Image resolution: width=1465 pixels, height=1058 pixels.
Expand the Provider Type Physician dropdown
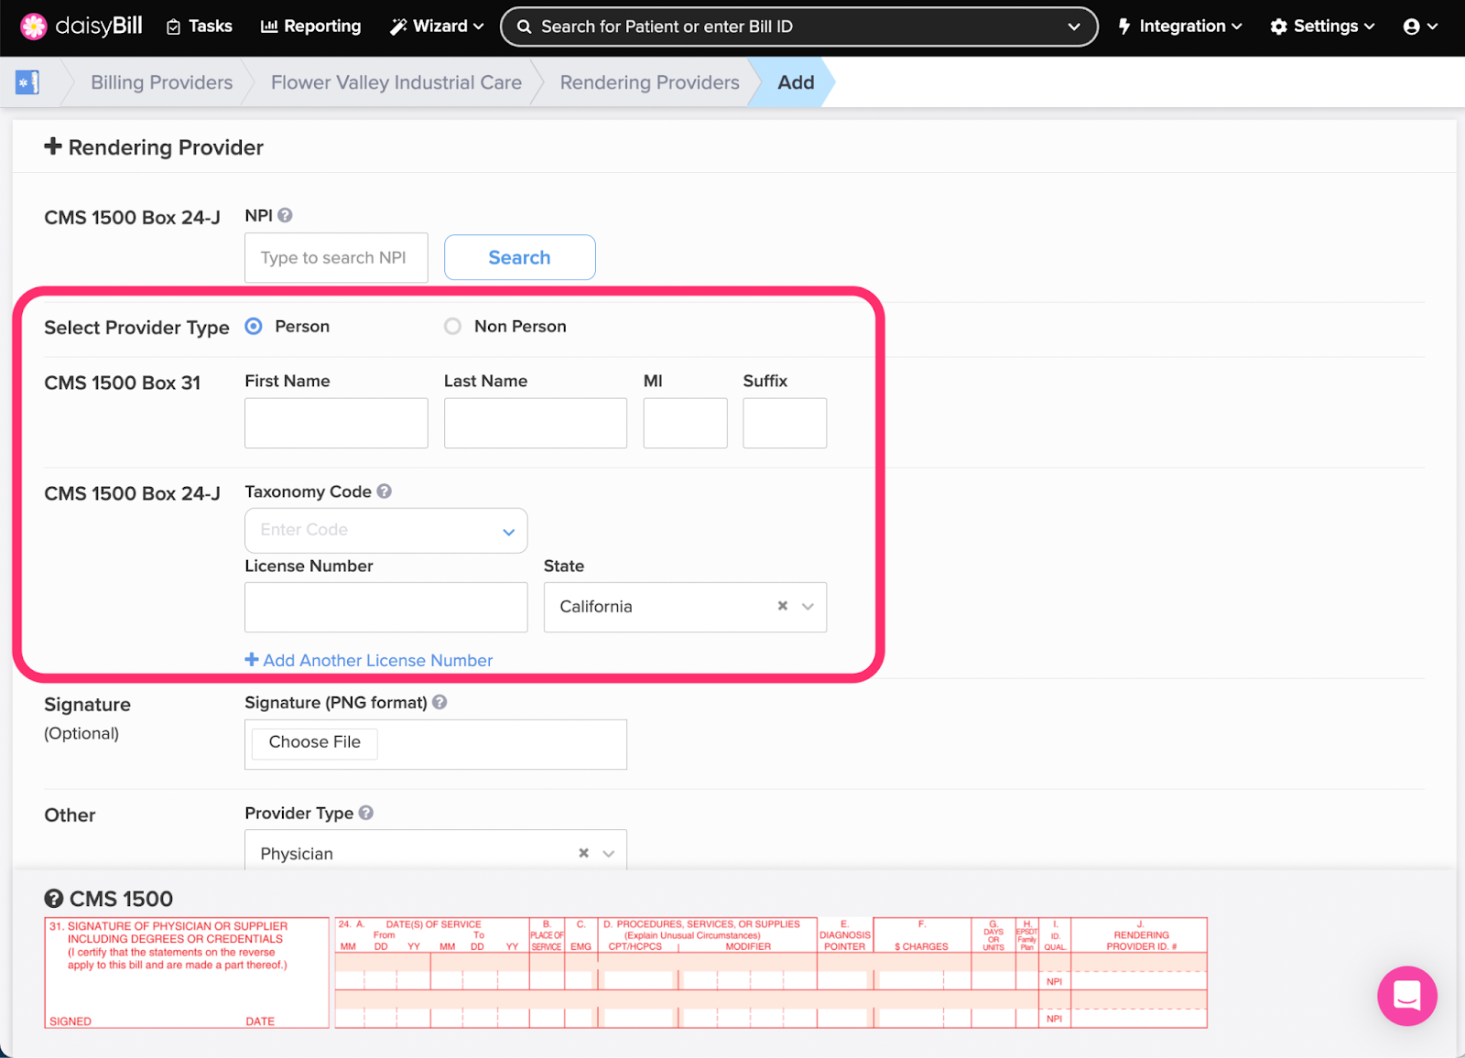coord(608,853)
